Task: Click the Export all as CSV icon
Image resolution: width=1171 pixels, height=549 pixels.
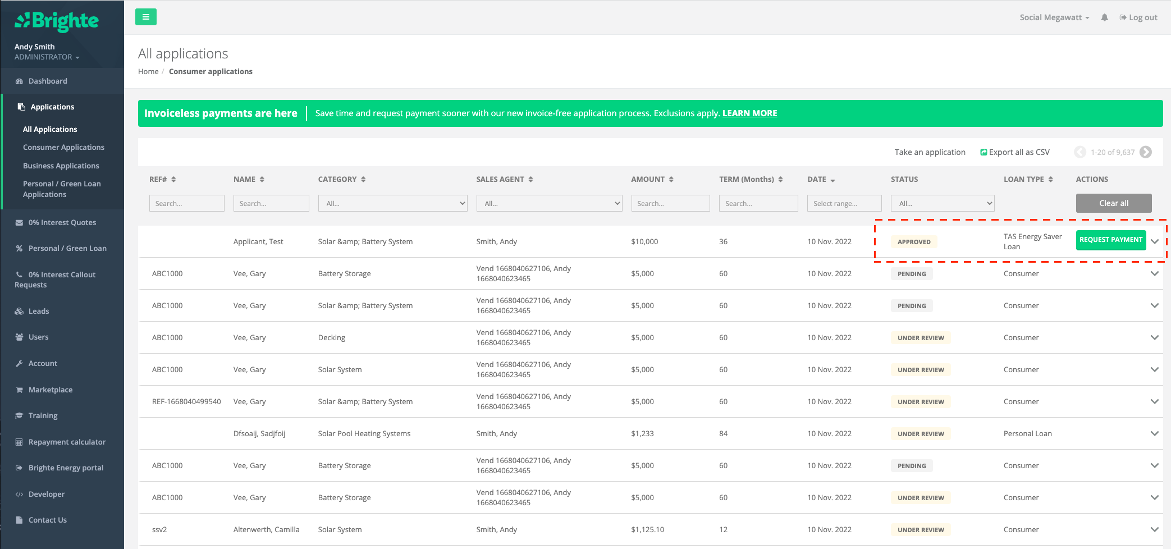Action: tap(984, 152)
